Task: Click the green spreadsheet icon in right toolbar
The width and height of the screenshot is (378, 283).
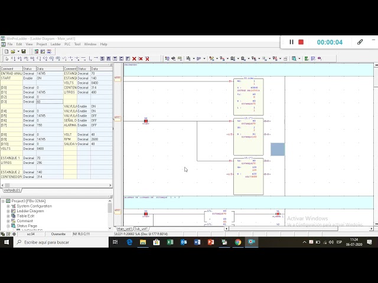Action: coord(307,58)
